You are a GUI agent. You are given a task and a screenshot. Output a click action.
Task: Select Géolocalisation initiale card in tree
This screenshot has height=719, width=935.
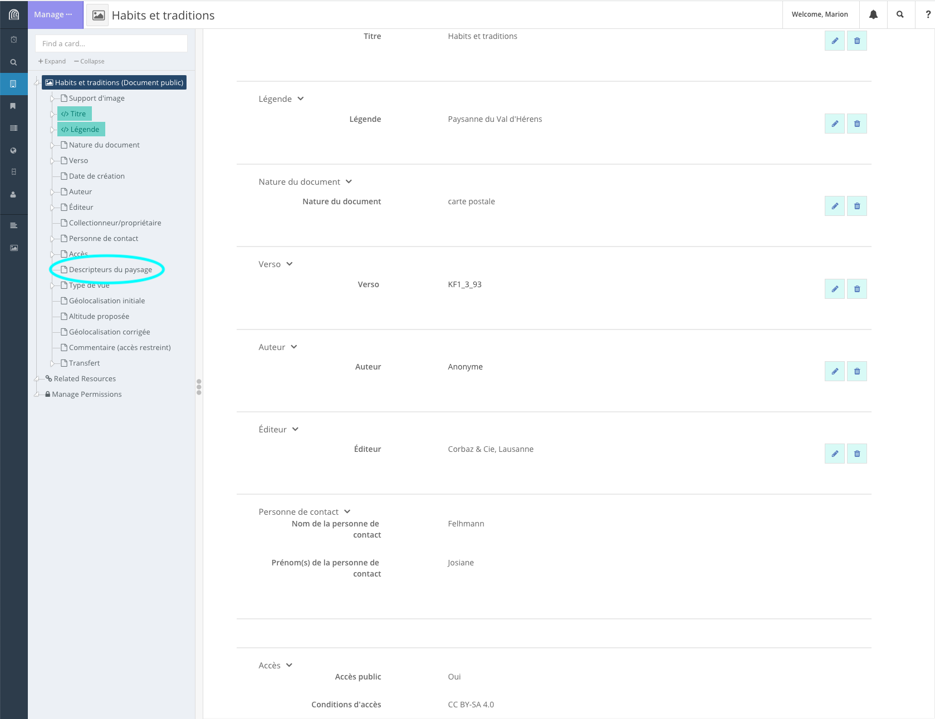pos(107,301)
